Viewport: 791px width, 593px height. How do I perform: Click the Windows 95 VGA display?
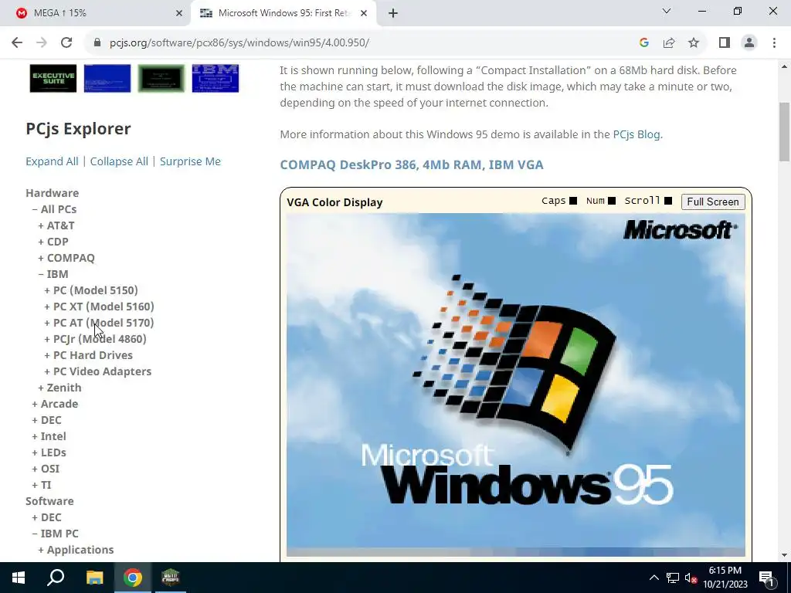(515, 385)
